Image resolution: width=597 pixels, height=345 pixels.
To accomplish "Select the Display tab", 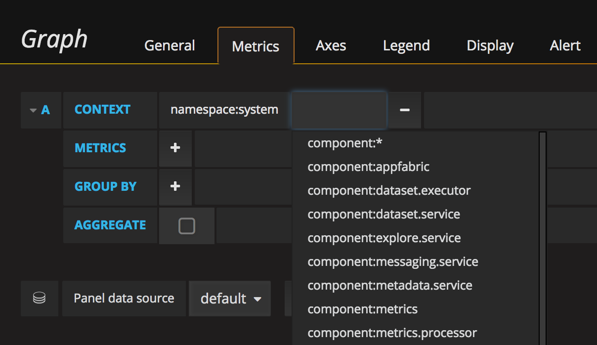I will [490, 46].
